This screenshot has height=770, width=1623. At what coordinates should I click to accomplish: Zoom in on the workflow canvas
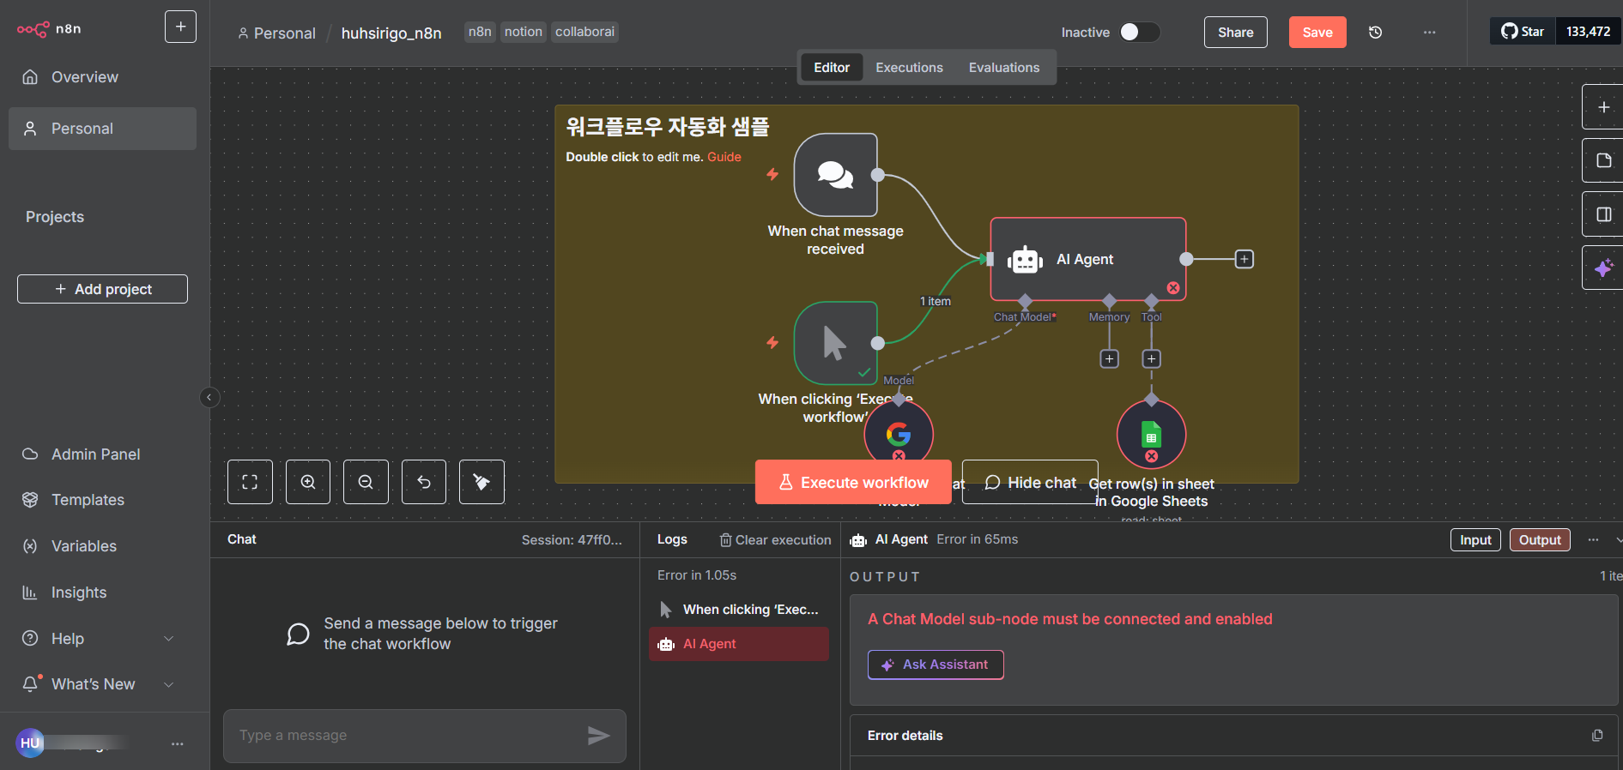[308, 482]
